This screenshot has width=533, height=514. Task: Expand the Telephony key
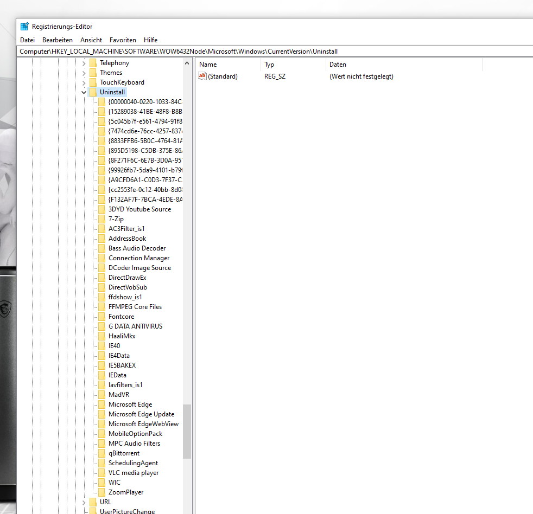pos(84,63)
